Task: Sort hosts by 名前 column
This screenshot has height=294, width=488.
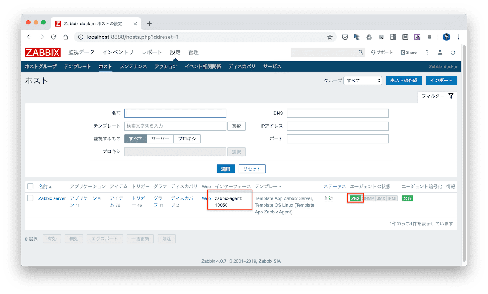Action: coord(45,187)
